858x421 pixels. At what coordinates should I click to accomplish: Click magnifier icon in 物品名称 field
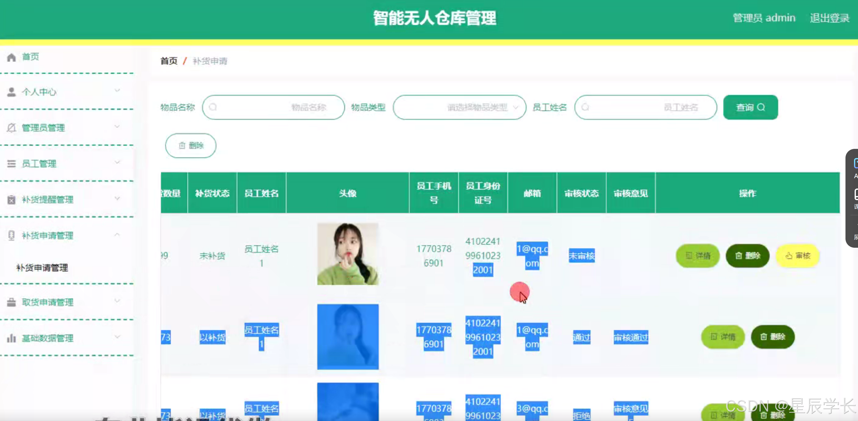pos(213,107)
